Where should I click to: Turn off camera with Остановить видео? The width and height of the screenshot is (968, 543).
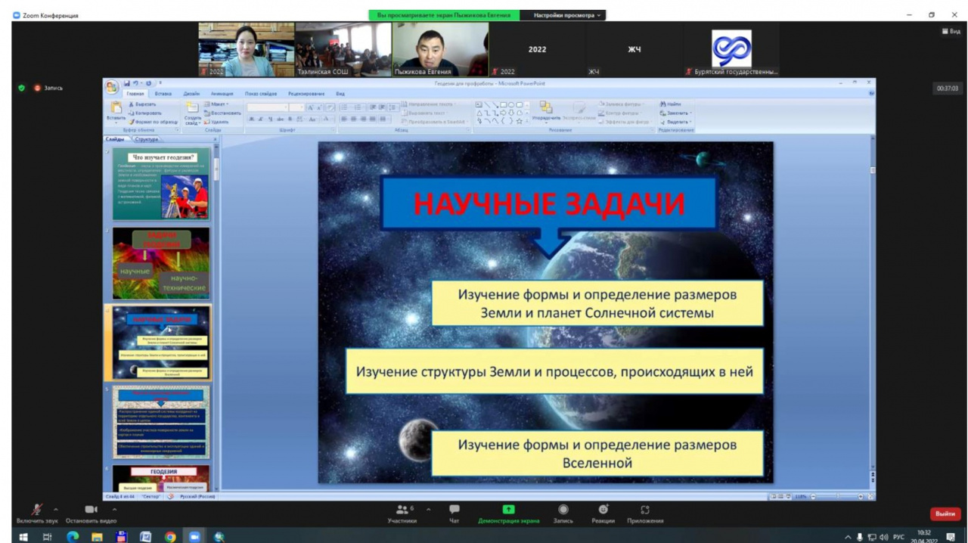(x=92, y=510)
